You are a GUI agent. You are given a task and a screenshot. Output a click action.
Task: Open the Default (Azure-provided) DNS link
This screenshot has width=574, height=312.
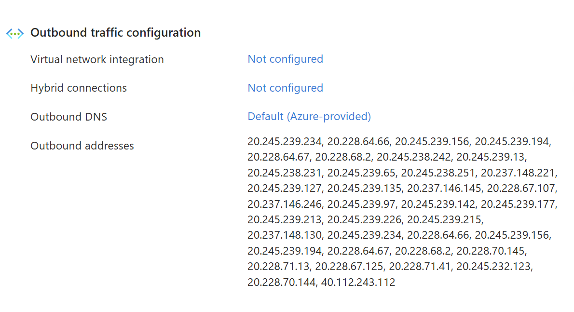pyautogui.click(x=309, y=117)
